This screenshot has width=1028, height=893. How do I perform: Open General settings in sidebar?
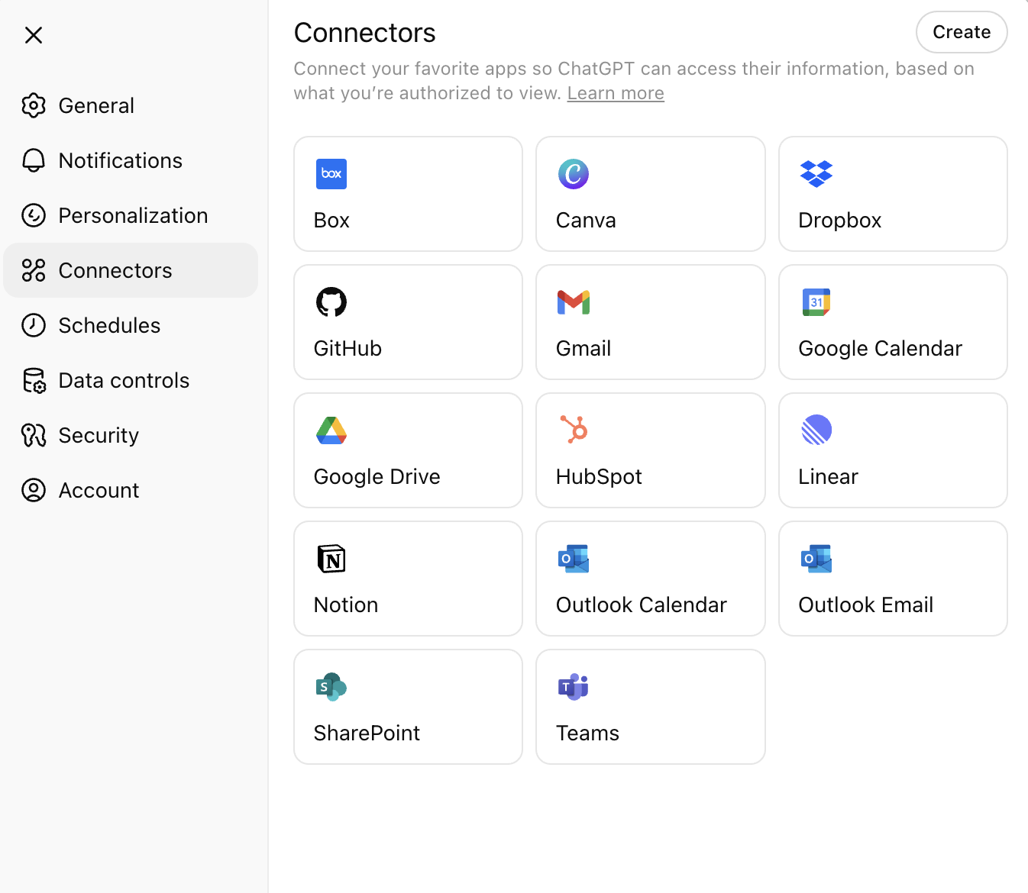(96, 105)
